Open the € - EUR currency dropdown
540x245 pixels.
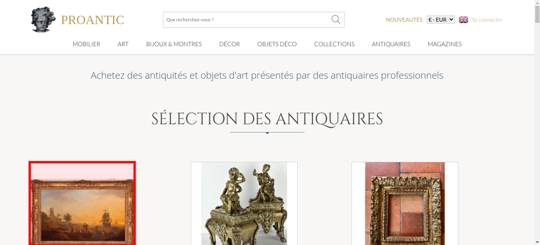pos(441,20)
